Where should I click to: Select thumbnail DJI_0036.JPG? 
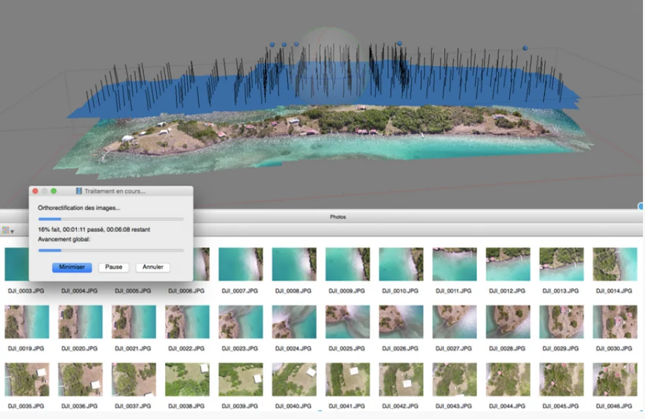pyautogui.click(x=80, y=379)
